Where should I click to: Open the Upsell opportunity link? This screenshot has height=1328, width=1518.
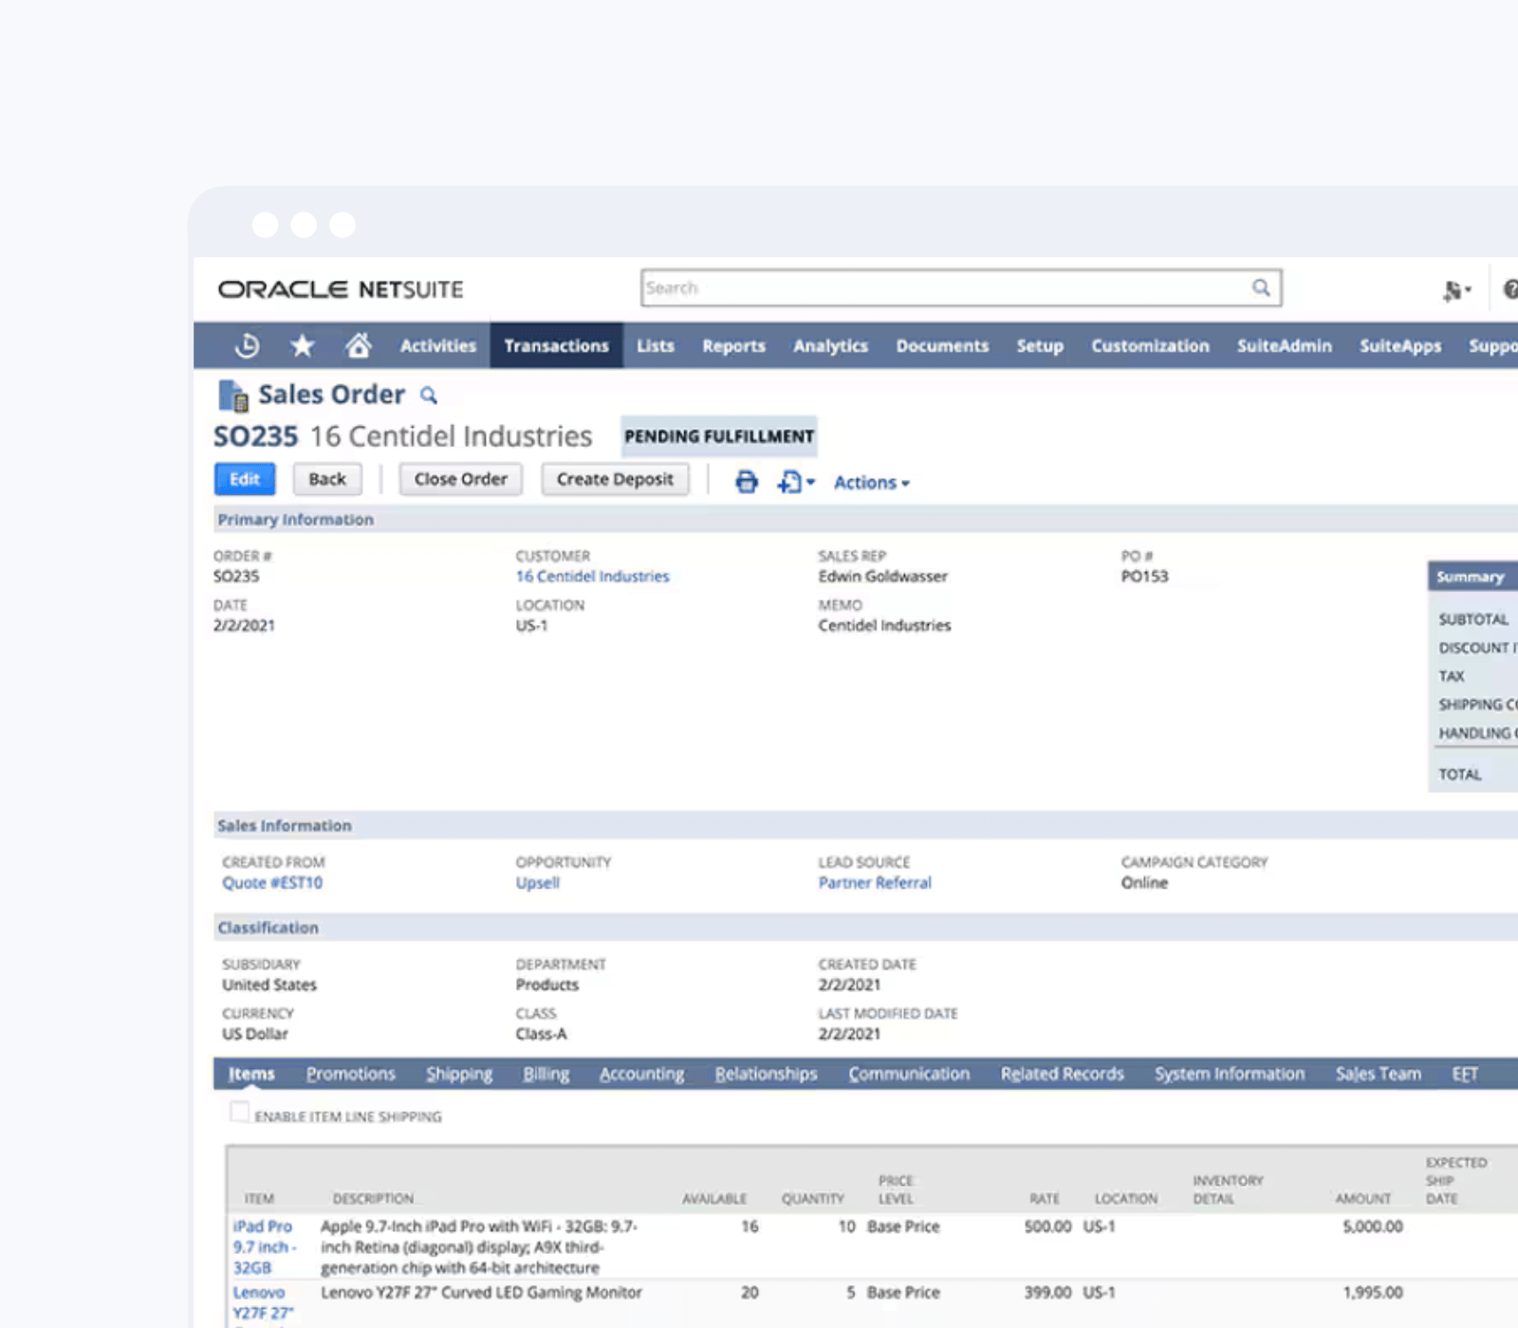pyautogui.click(x=538, y=882)
